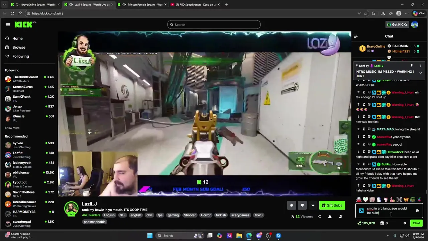Open SamXFrank followed channel
Screen dimensions: 428x241
tap(29, 98)
